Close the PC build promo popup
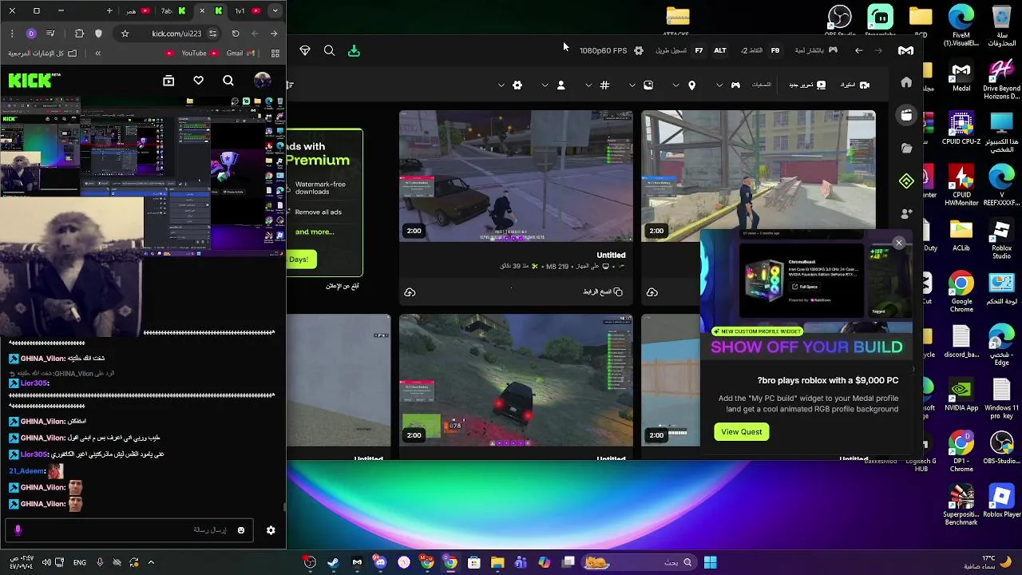 [x=899, y=243]
